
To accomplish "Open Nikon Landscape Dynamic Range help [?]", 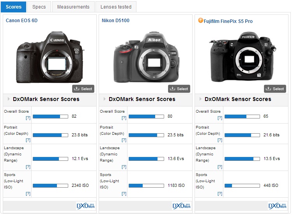I will coord(124,167).
